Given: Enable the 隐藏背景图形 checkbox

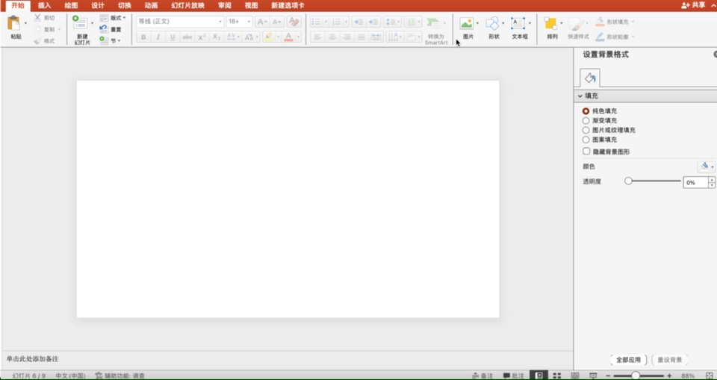Looking at the screenshot, I should click(586, 152).
